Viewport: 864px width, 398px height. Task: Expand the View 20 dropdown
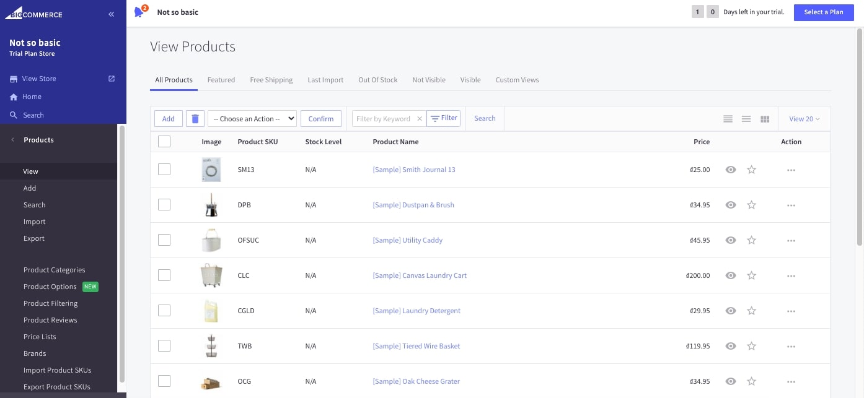click(804, 118)
